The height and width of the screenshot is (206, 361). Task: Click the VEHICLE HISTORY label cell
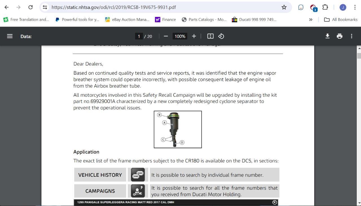click(x=100, y=175)
